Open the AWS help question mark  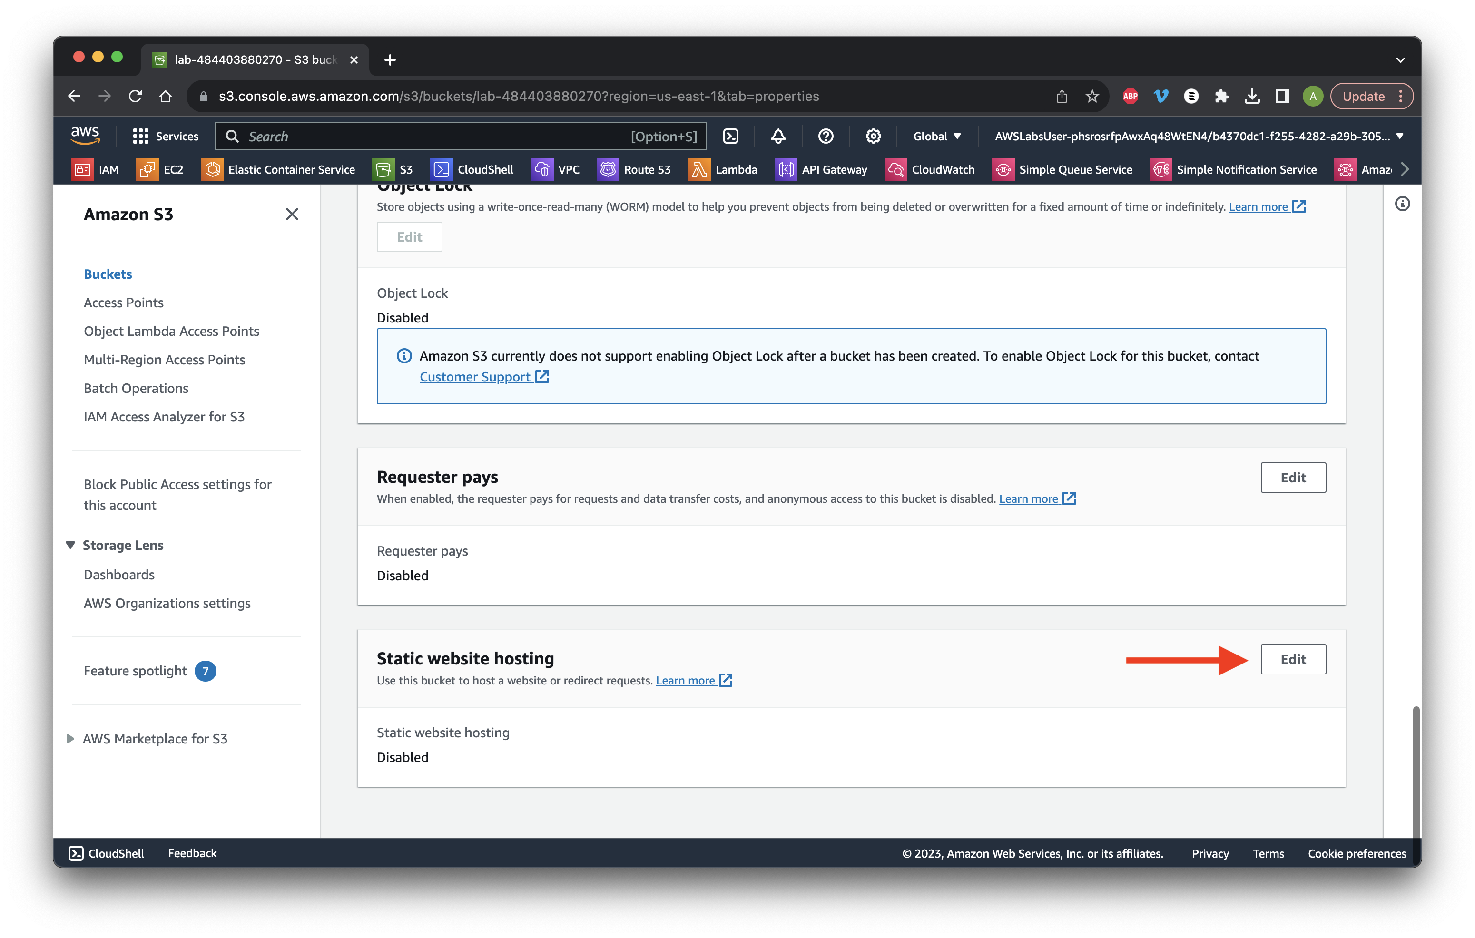point(826,136)
